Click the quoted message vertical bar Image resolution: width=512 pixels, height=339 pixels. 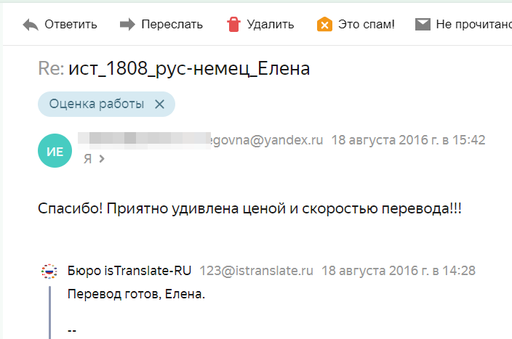point(49,312)
